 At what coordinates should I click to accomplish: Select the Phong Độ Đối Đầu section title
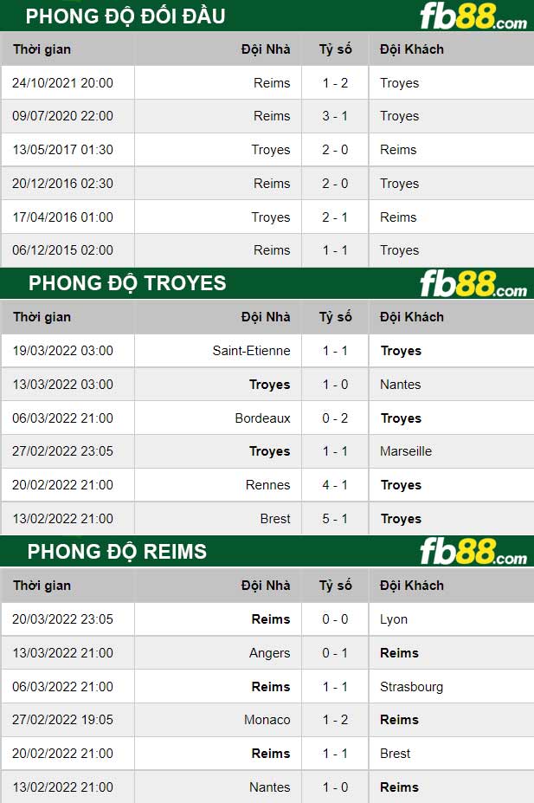(125, 16)
